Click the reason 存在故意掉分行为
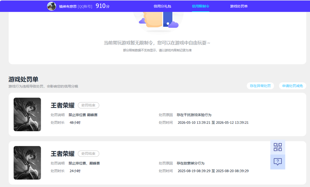The height and width of the screenshot is (187, 310). pyautogui.click(x=191, y=163)
